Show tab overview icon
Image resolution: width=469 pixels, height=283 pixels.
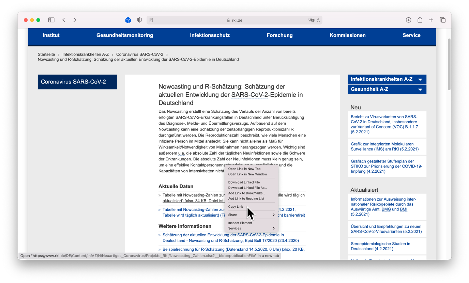coord(443,20)
